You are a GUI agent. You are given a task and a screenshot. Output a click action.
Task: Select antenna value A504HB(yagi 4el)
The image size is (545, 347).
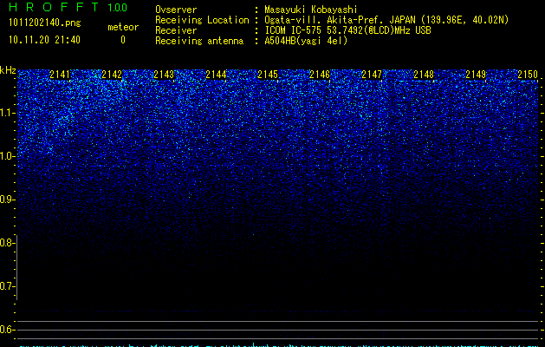(x=306, y=41)
